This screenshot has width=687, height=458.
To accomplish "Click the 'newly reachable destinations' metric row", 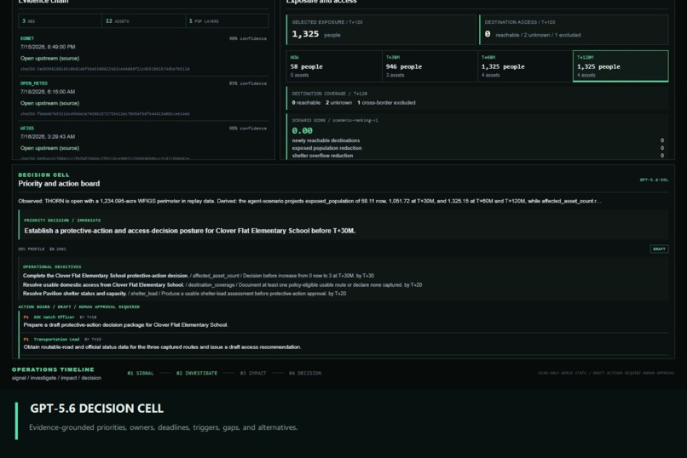I will pos(477,140).
